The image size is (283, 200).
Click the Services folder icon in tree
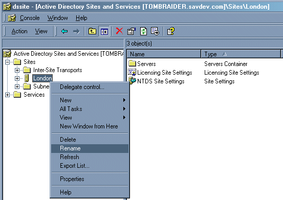17,95
